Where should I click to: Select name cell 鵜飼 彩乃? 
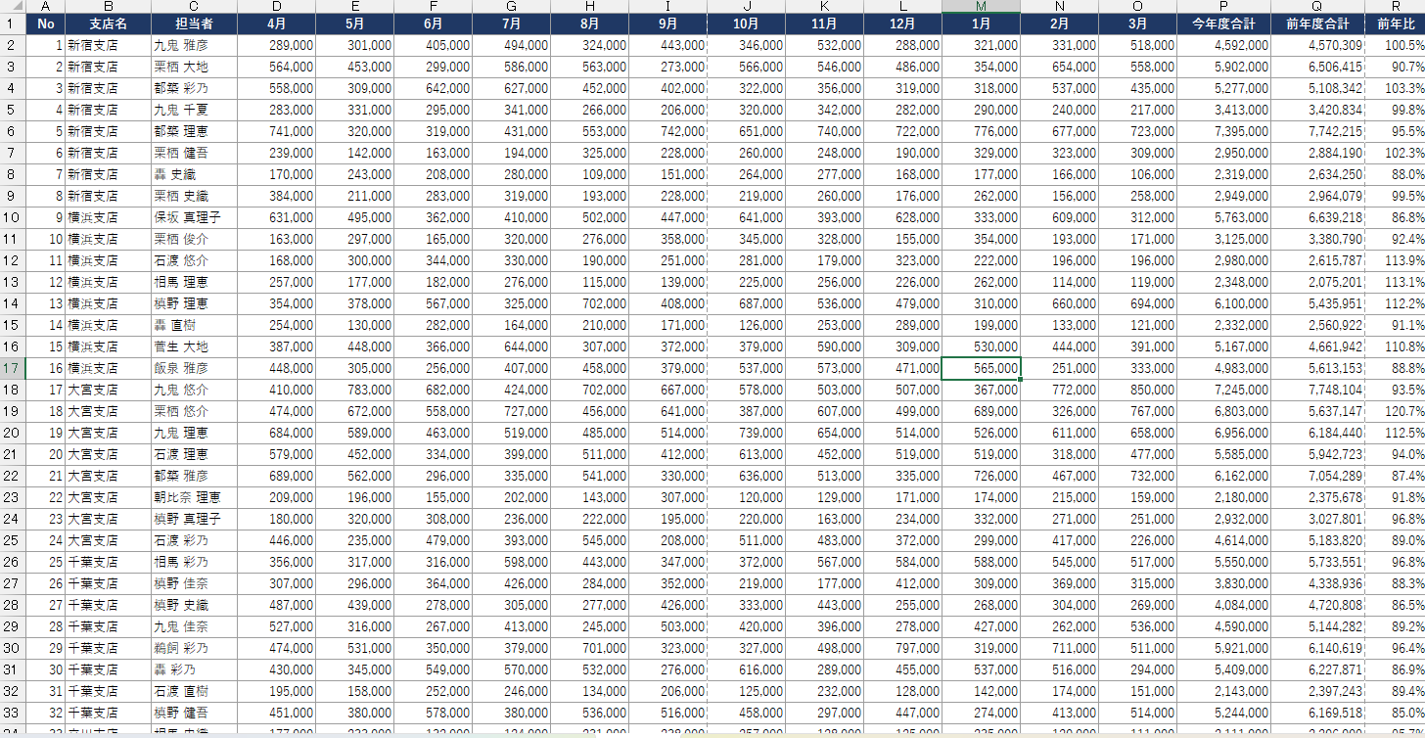[194, 648]
